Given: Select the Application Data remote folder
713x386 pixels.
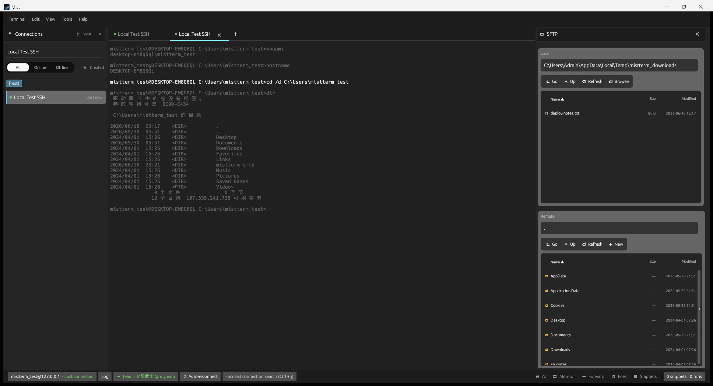Looking at the screenshot, I should pos(620,291).
